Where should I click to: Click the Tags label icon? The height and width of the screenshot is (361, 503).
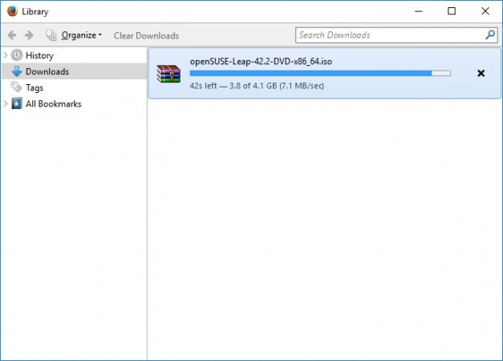point(16,87)
